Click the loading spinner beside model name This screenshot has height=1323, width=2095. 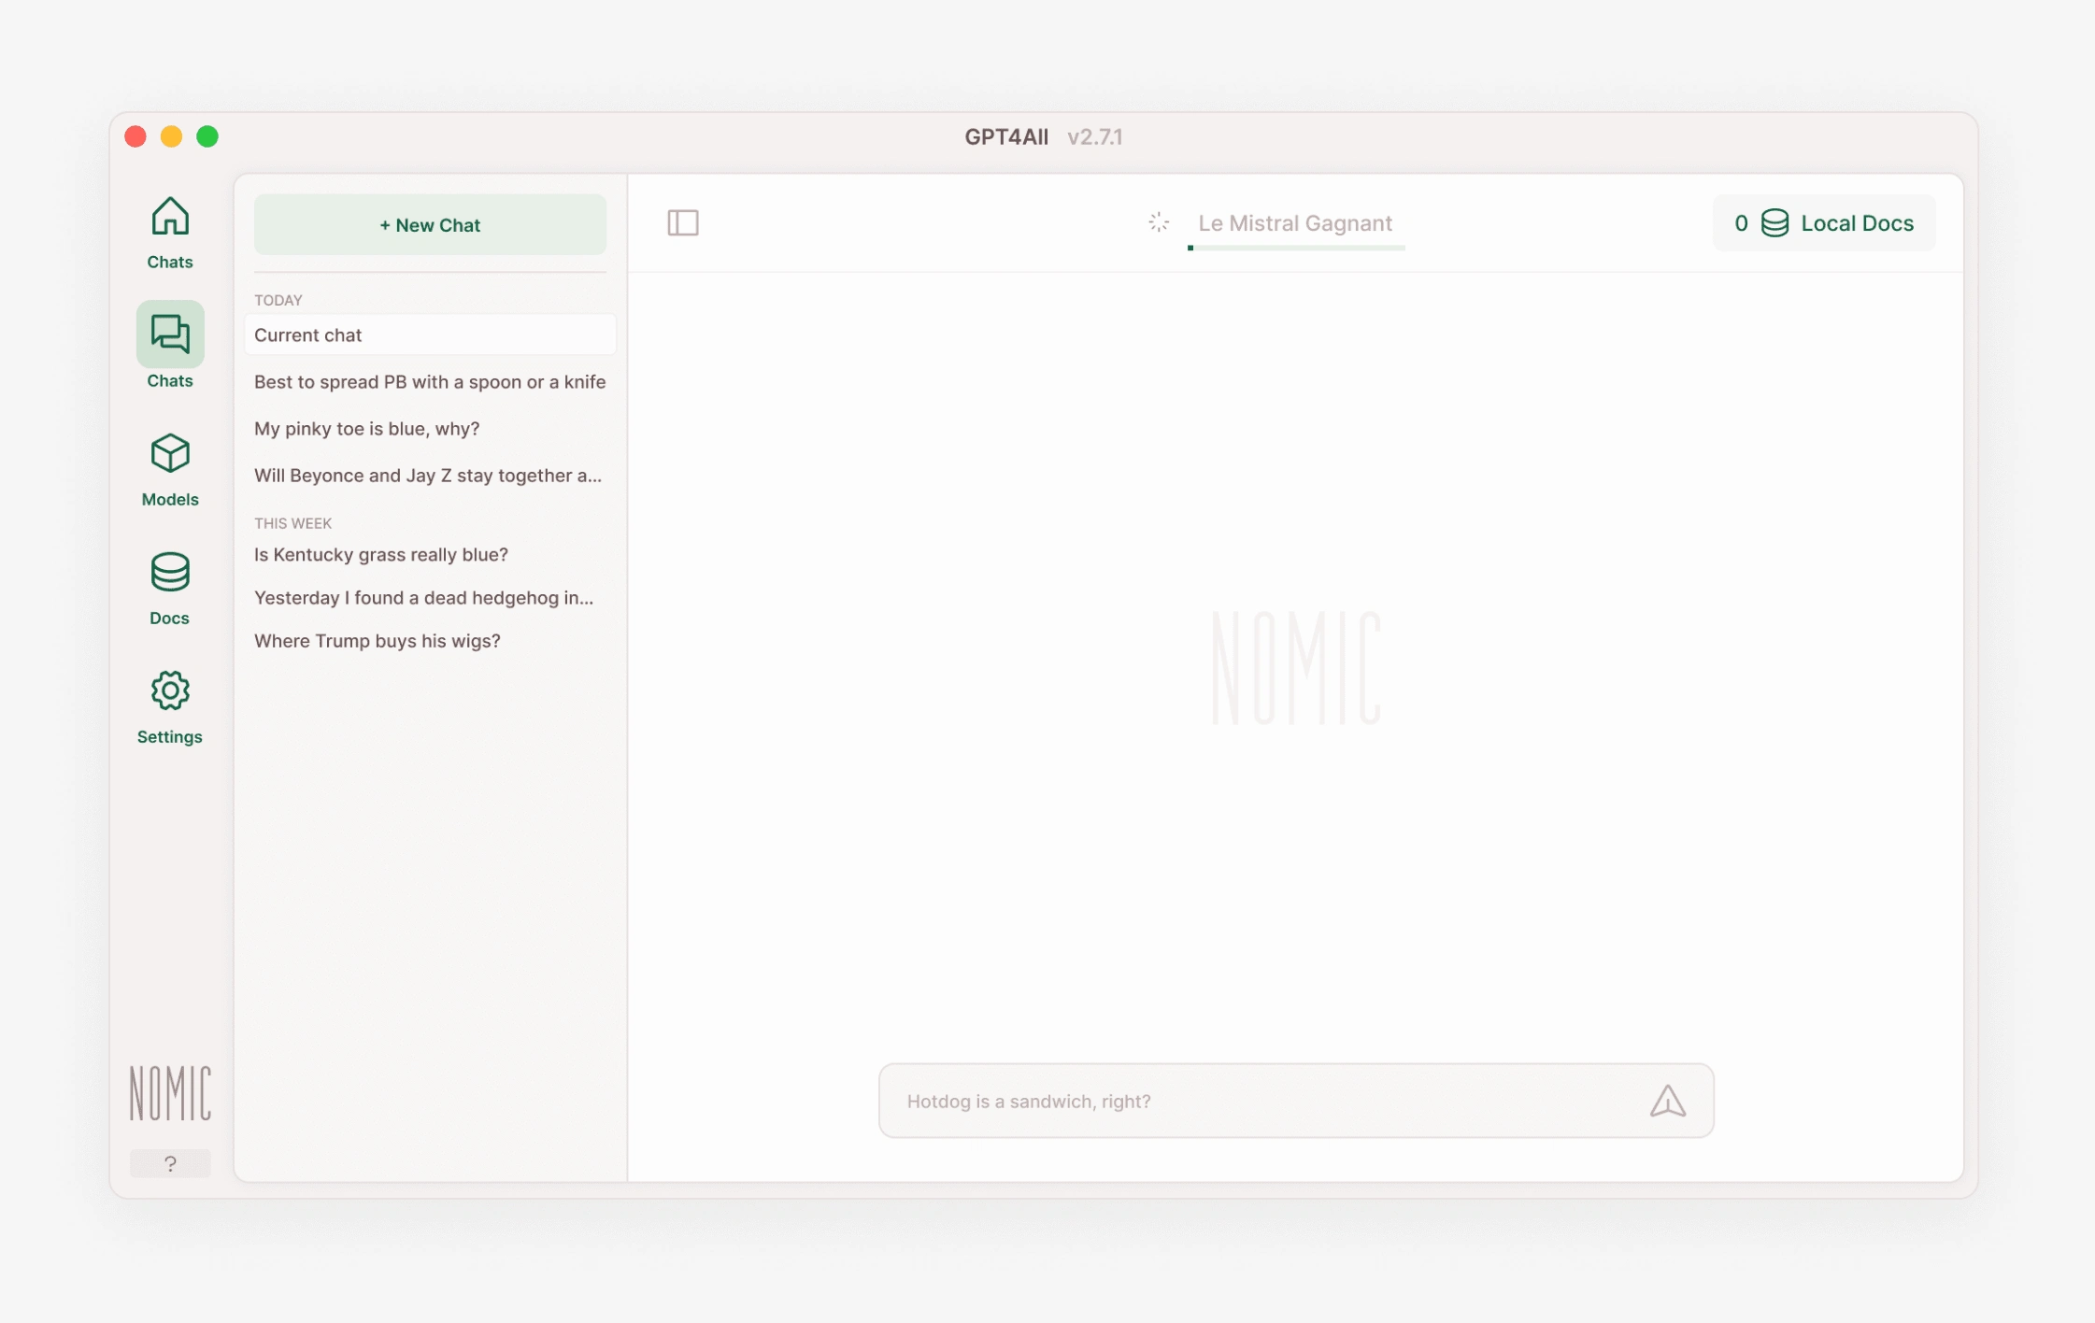point(1159,222)
